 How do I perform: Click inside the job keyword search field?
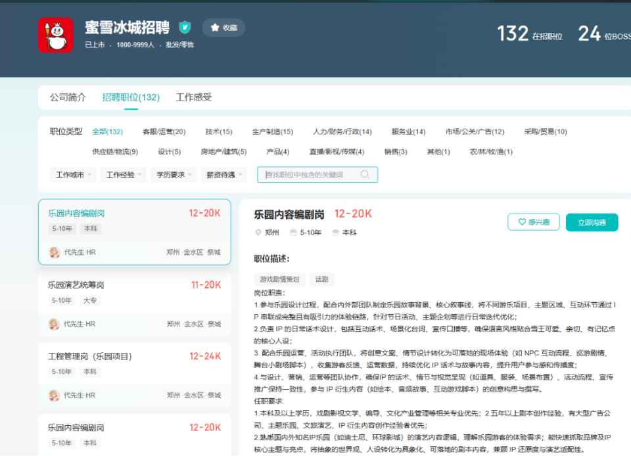(x=309, y=174)
